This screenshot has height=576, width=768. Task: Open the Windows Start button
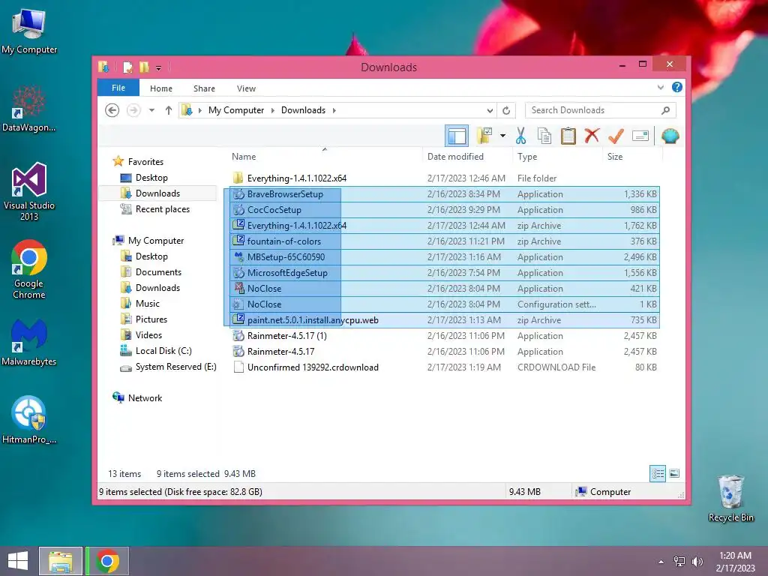[x=18, y=561]
